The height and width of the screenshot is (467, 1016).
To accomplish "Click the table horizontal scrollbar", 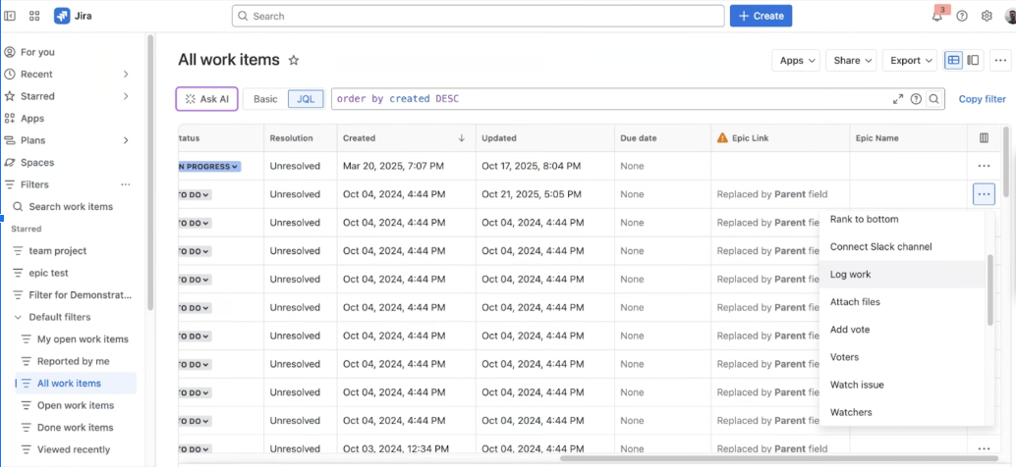I will pos(779,458).
